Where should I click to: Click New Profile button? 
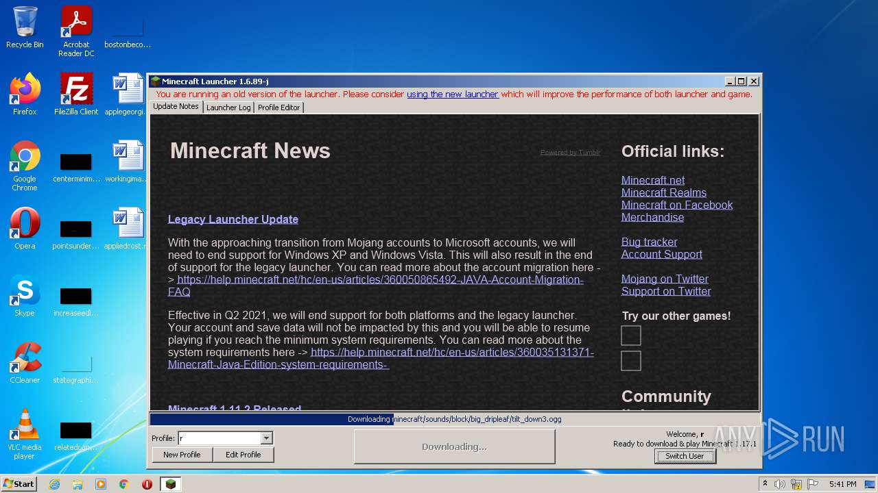182,455
